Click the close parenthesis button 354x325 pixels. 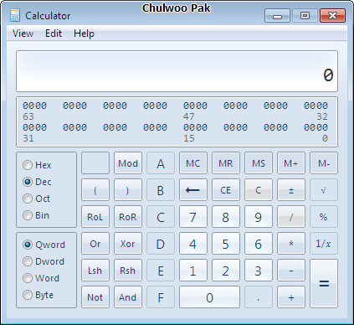[x=128, y=190]
